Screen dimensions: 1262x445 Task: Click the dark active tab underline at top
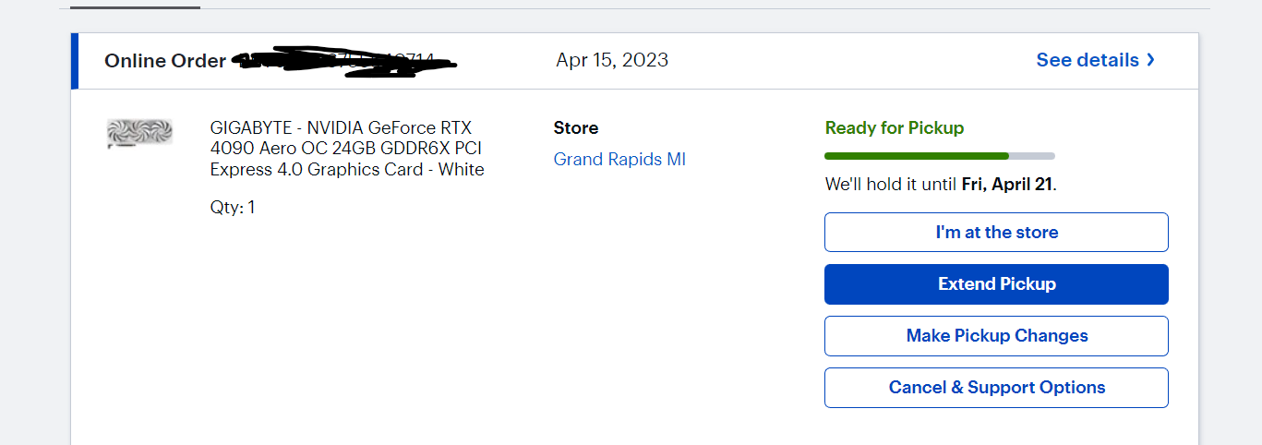coord(135,7)
